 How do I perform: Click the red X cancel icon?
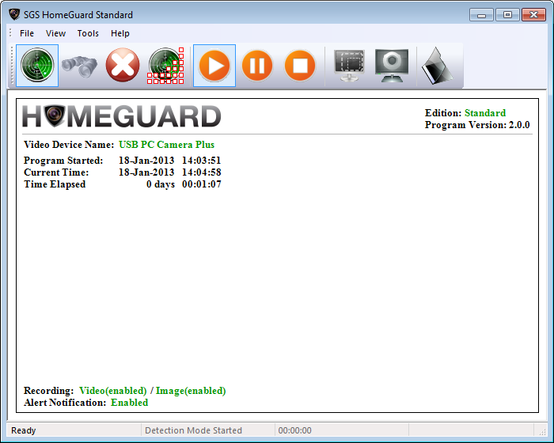click(123, 66)
